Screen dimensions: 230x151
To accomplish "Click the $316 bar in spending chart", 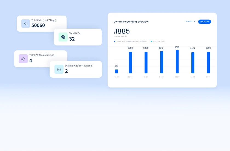I will coord(177,62).
